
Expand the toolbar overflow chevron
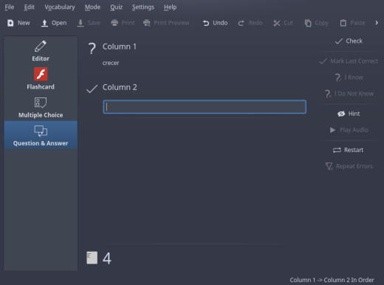click(x=377, y=23)
